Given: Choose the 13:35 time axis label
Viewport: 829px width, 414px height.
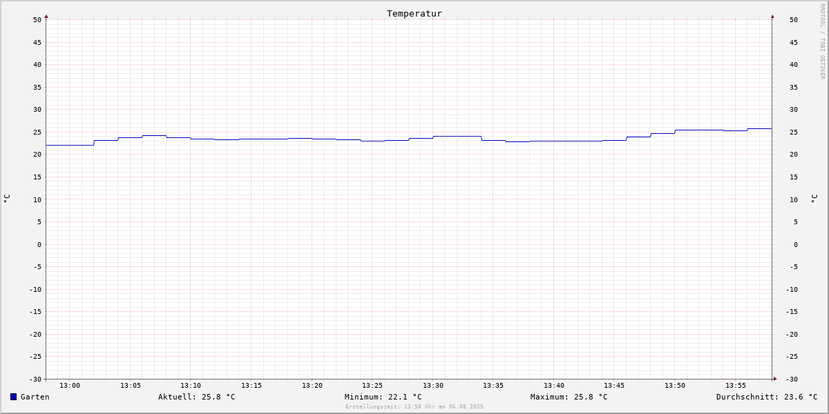Looking at the screenshot, I should click(493, 386).
